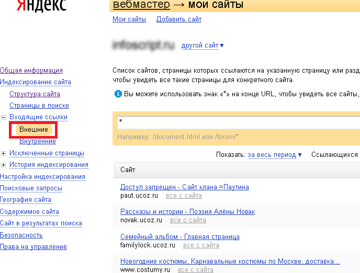Click 'все с сайта' for familylock.ucoz.ru

(x=201, y=245)
